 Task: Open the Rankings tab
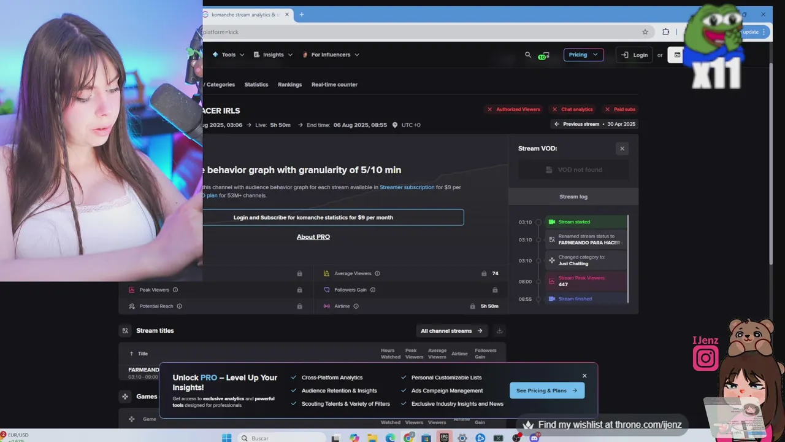289,85
